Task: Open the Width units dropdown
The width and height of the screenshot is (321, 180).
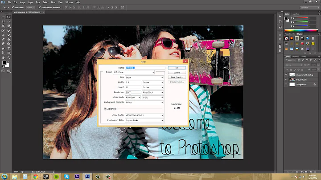Action: tap(153, 82)
